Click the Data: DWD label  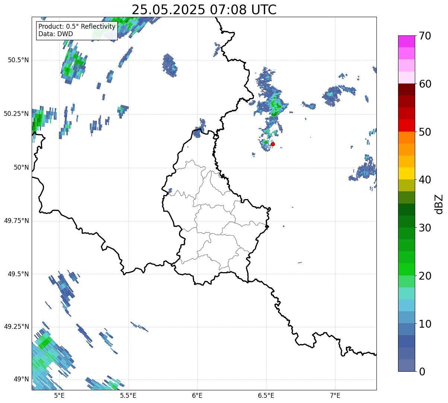pos(56,34)
